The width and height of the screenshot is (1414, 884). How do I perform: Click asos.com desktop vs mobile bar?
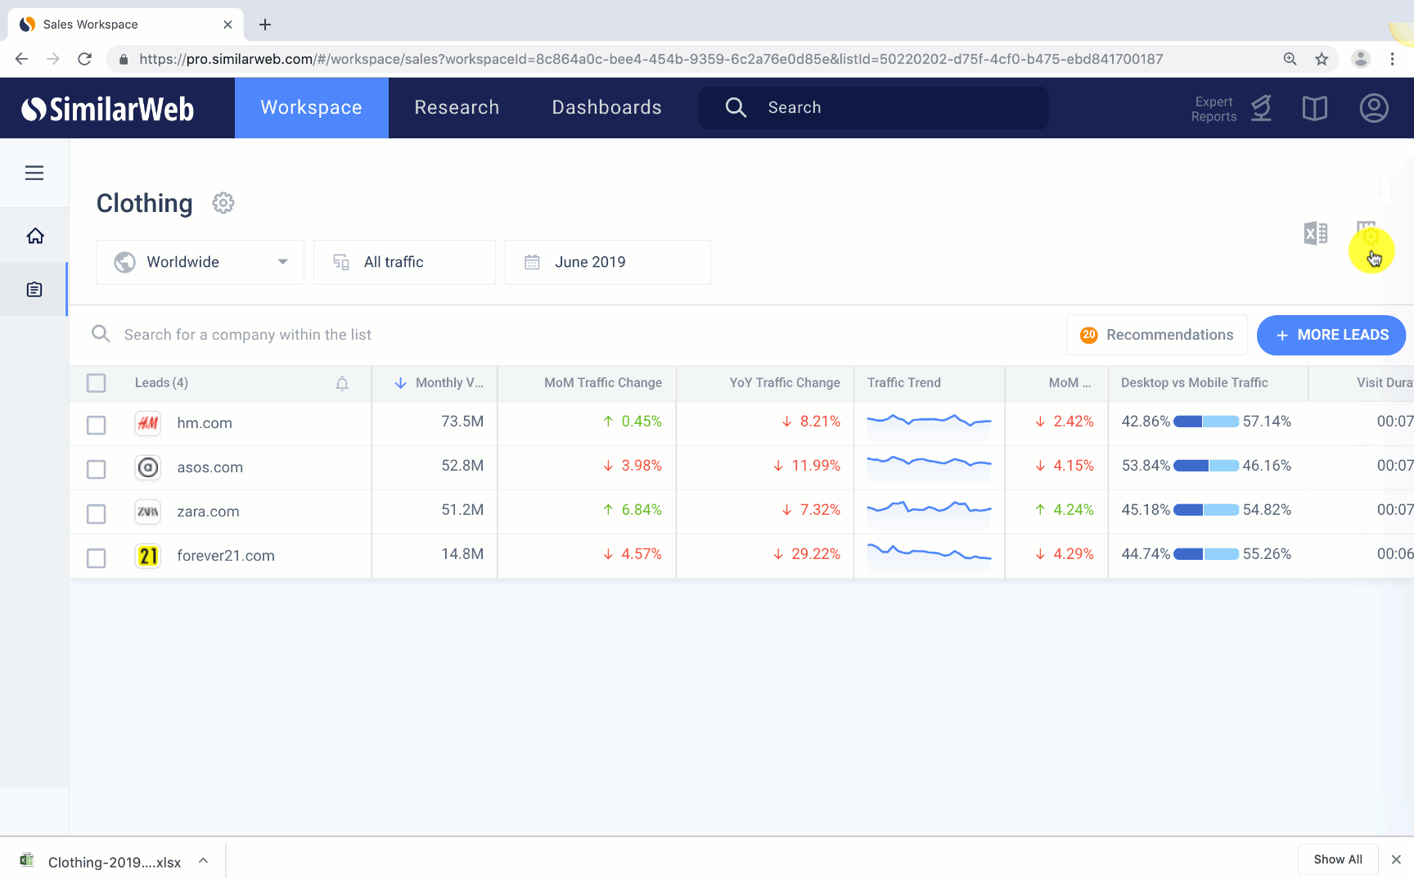tap(1206, 466)
